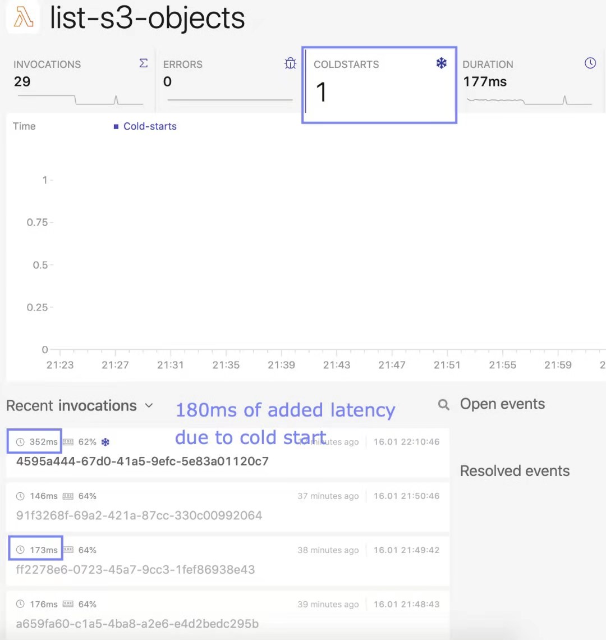
Task: Select the Duration metric tab
Action: [x=531, y=80]
